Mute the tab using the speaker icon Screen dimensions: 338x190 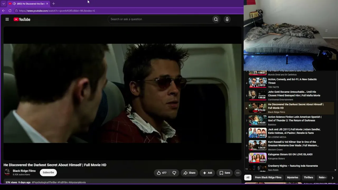14,4
